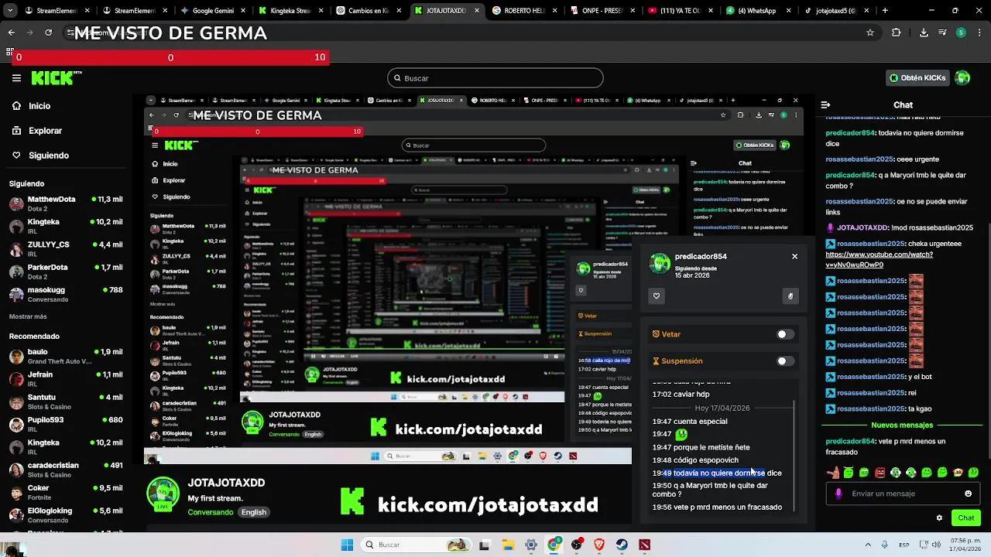Image resolution: width=991 pixels, height=557 pixels.
Task: Open Jefrain recommended channel
Action: tap(66, 379)
